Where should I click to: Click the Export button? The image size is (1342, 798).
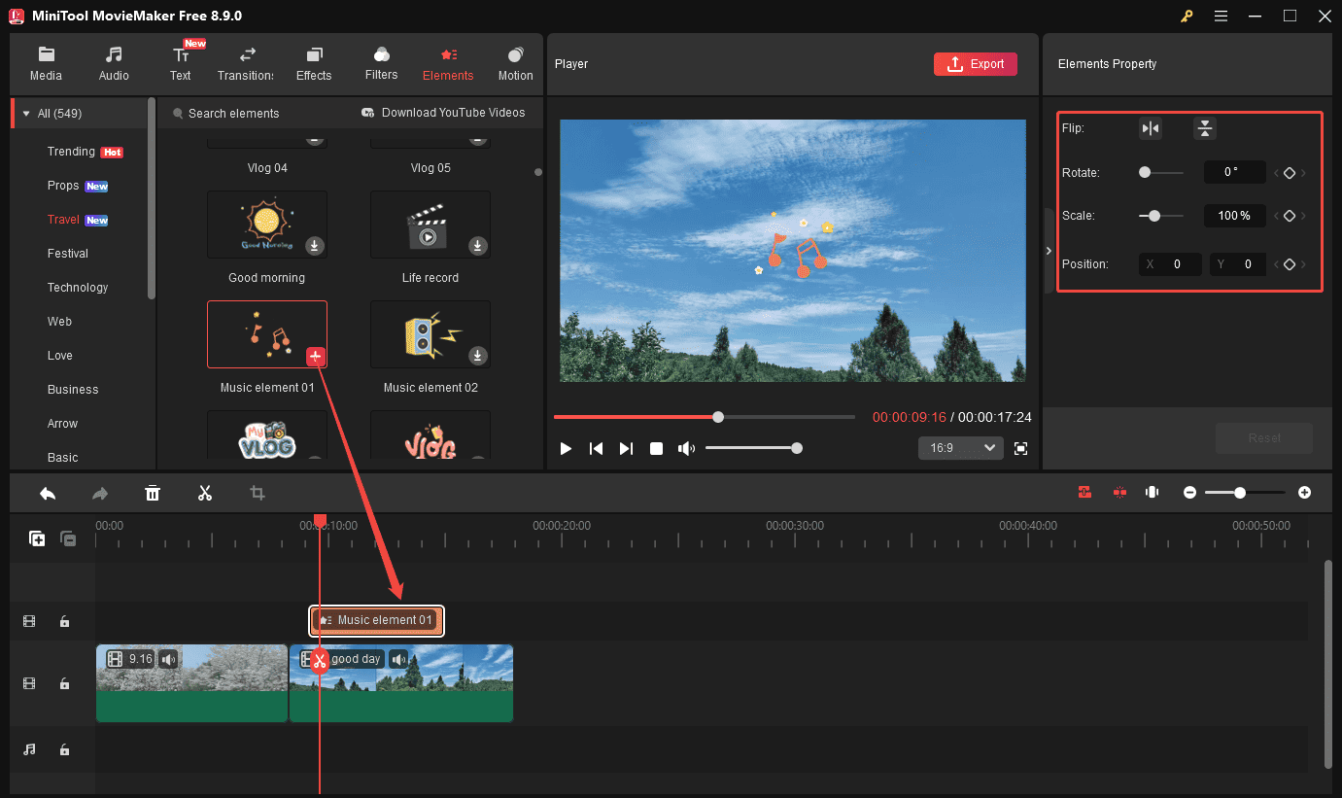click(976, 64)
